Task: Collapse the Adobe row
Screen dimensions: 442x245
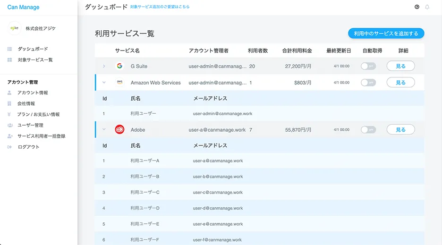Action: [104, 129]
